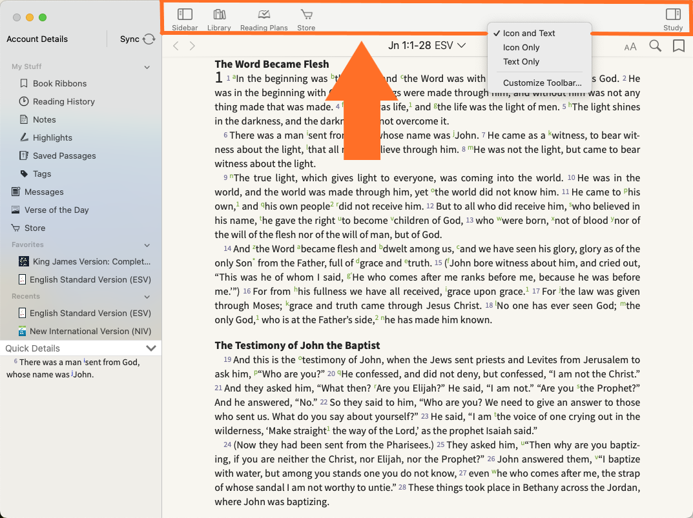Open Notes in the sidebar
Image resolution: width=693 pixels, height=518 pixels.
click(x=44, y=120)
